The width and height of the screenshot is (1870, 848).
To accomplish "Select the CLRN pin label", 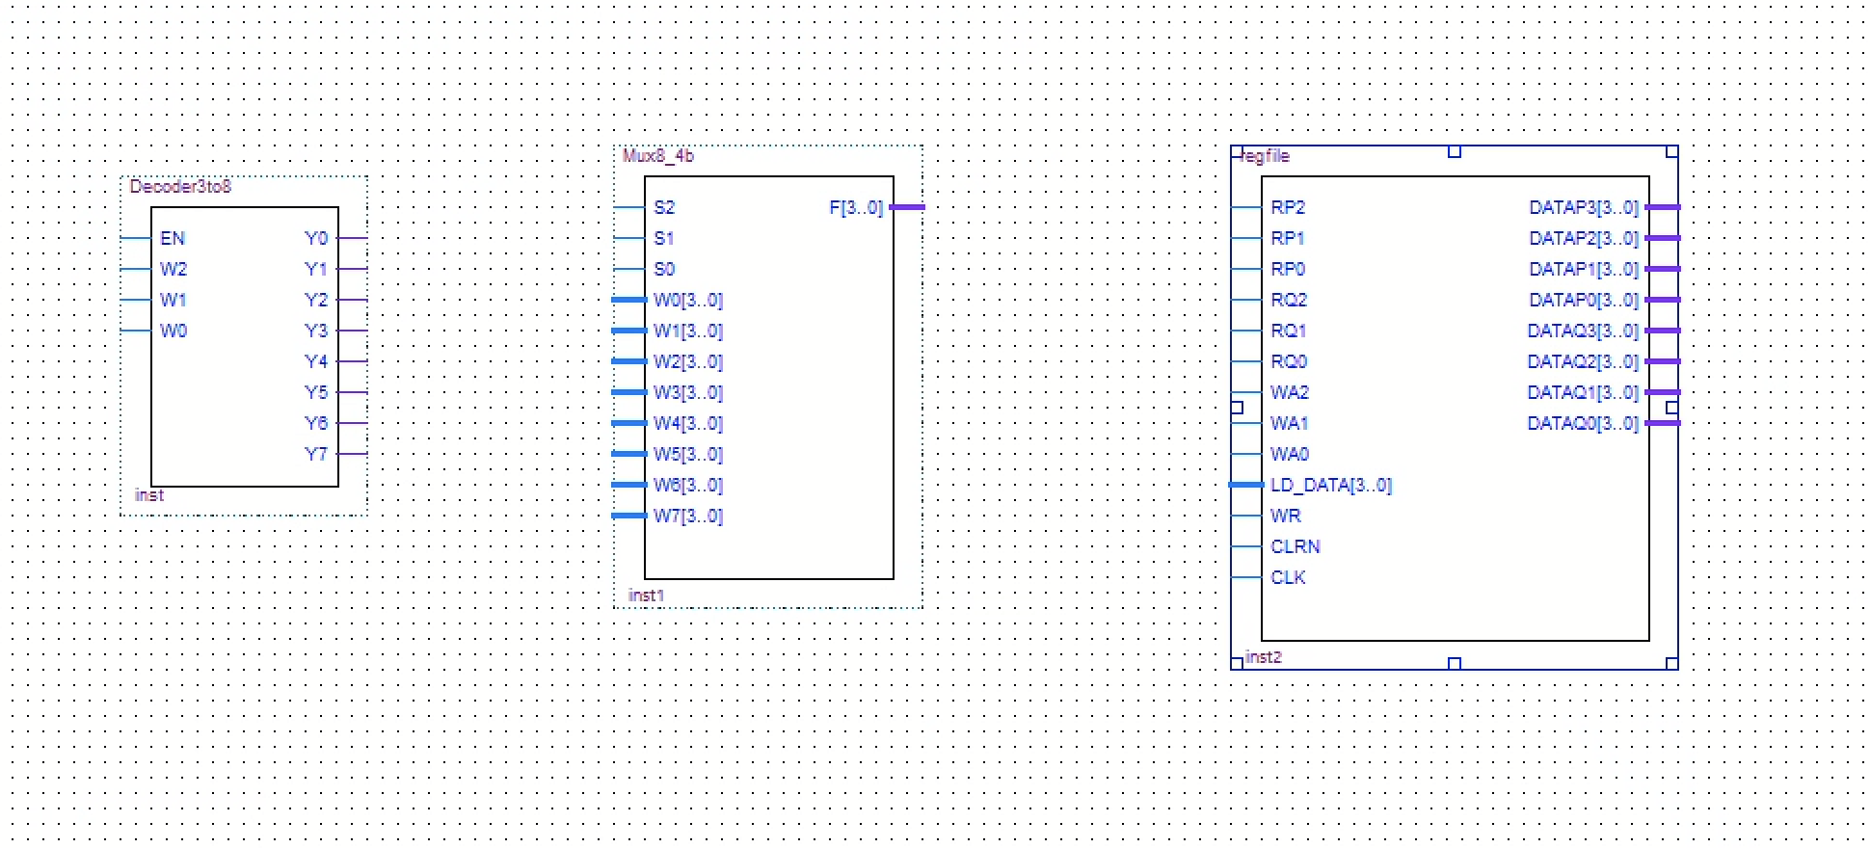I will 1296,546.
